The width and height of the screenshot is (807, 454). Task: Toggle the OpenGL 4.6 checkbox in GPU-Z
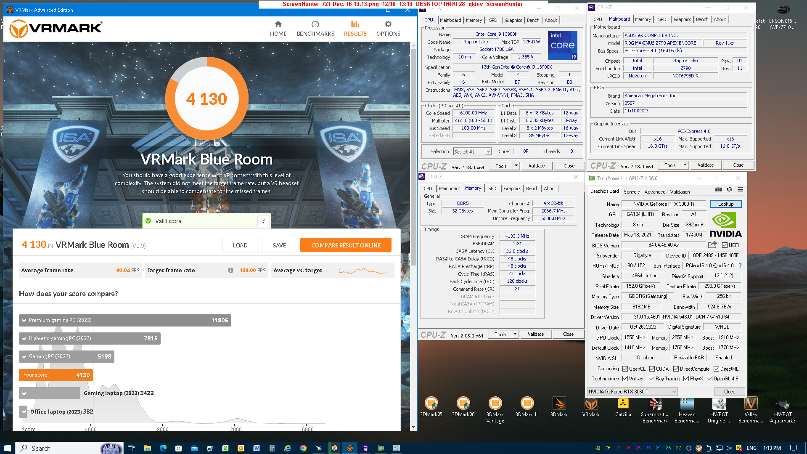click(x=709, y=379)
